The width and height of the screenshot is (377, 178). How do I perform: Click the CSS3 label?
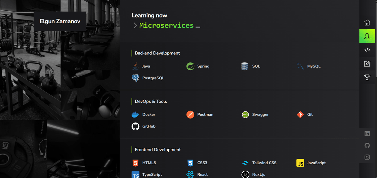202,163
